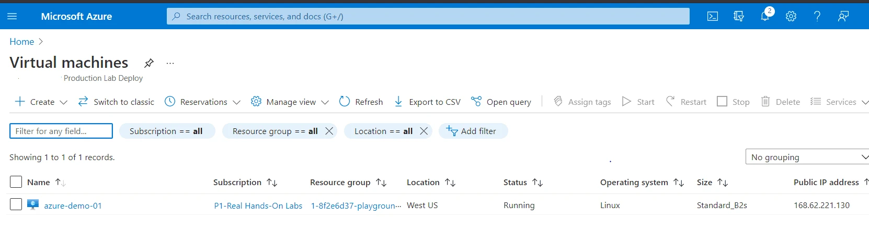Click the Add filter funnel icon
This screenshot has height=230, width=869.
[x=452, y=131]
